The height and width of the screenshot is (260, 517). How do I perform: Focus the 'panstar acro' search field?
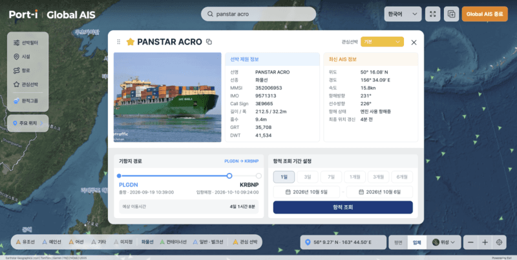pos(258,14)
